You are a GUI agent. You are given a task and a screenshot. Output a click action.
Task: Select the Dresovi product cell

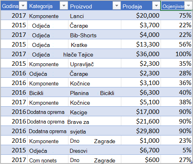pos(94,150)
